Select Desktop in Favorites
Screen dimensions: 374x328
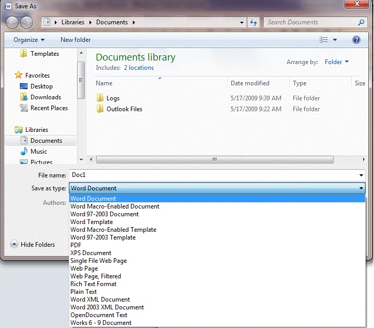(37, 86)
